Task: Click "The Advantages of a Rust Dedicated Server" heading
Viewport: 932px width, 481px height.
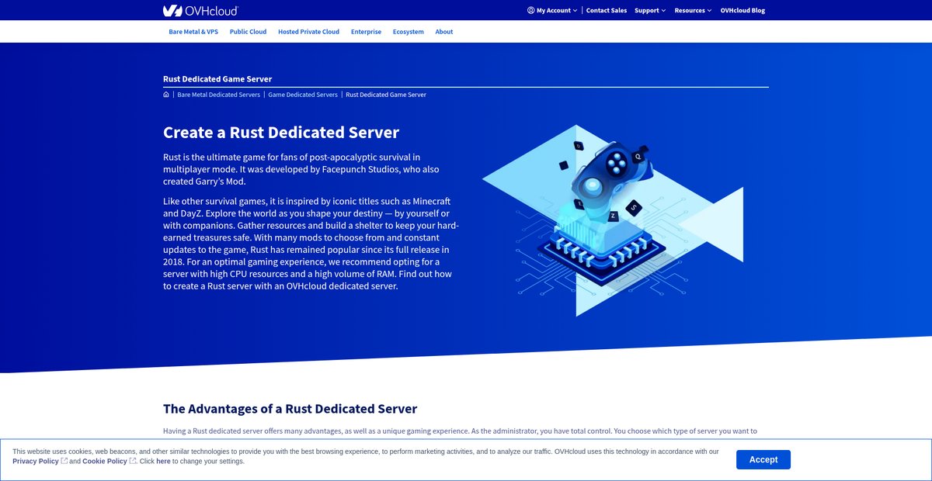Action: click(x=290, y=409)
